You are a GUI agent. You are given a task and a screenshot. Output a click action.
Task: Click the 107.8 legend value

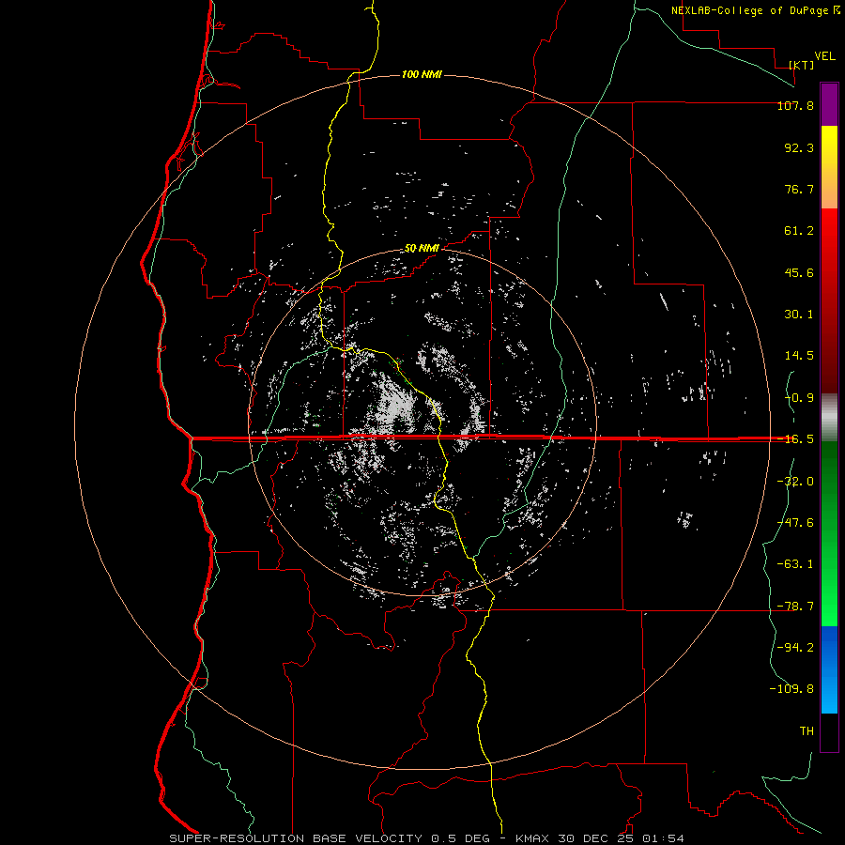795,106
